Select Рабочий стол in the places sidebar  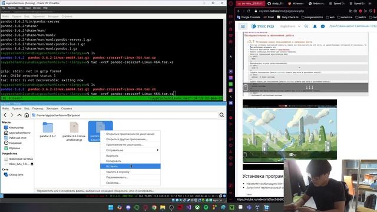coord(15,138)
